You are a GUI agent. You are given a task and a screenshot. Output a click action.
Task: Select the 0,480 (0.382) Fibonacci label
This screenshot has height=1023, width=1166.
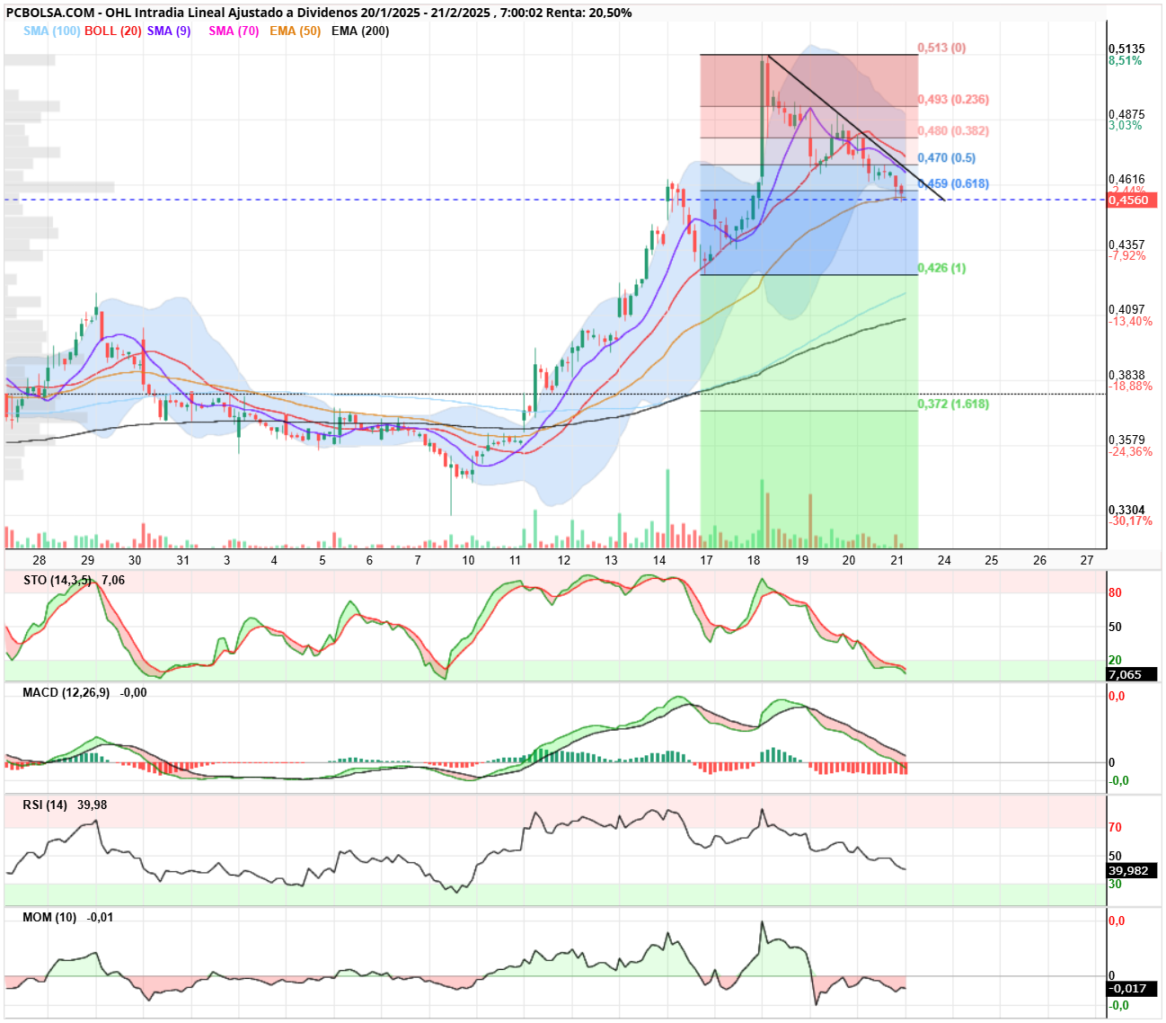pyautogui.click(x=953, y=131)
